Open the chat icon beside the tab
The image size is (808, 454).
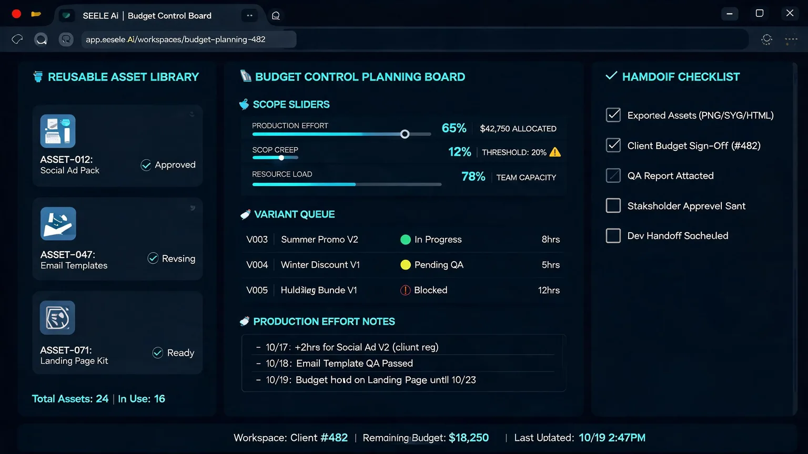(276, 16)
